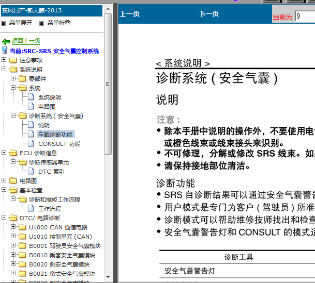The image size is (315, 283).
Task: Click the 诊断系统 (安全气囊) folder icon
Action: click(x=22, y=115)
